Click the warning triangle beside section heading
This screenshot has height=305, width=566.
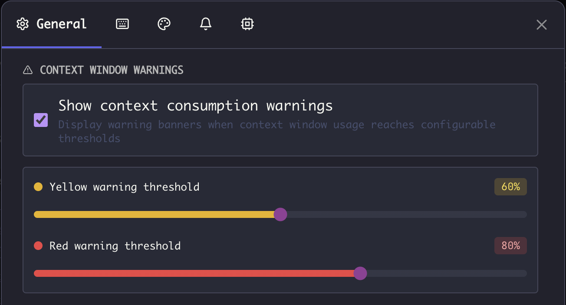pyautogui.click(x=27, y=69)
